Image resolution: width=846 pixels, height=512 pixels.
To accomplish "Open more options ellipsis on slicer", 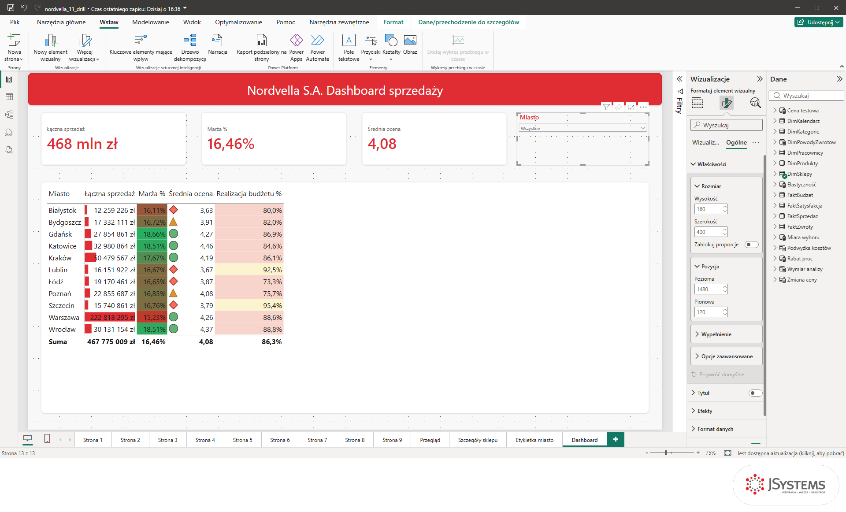I will click(x=643, y=107).
